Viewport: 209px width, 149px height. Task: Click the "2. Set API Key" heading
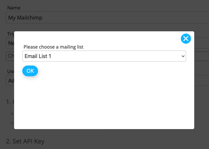(25, 141)
